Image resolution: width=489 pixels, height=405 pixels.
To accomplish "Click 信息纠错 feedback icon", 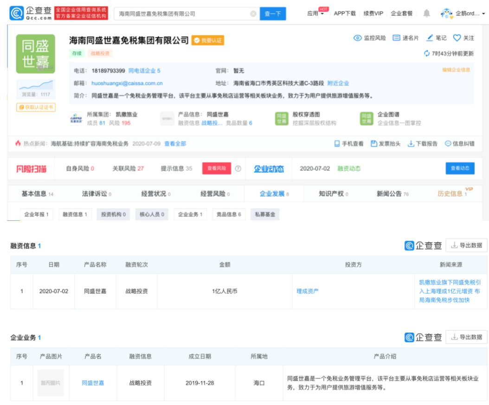I will coord(448,144).
